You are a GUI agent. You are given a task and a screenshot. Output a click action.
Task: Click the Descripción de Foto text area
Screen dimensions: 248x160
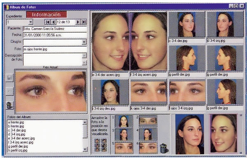pos(53,59)
